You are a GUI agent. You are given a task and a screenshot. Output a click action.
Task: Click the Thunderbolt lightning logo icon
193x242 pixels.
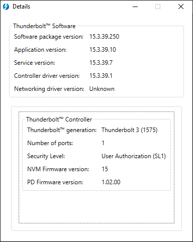pos(6,7)
